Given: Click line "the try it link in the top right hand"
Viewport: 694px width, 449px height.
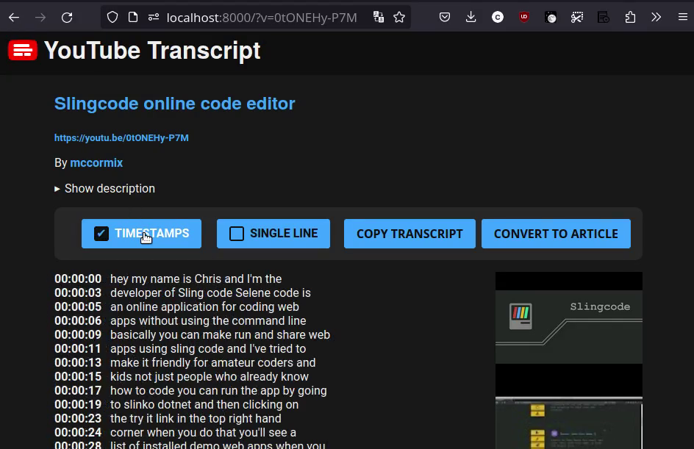Looking at the screenshot, I should click(x=196, y=418).
